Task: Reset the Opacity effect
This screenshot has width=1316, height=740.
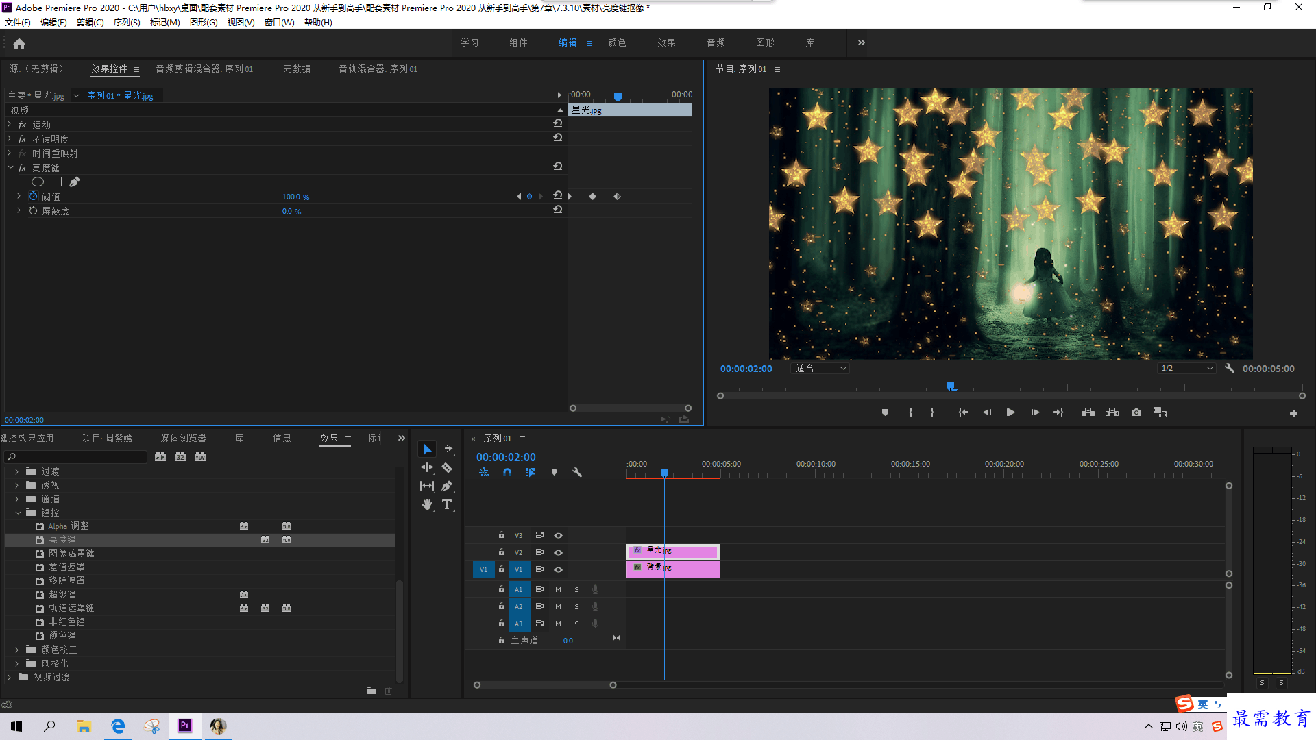Action: pyautogui.click(x=558, y=138)
